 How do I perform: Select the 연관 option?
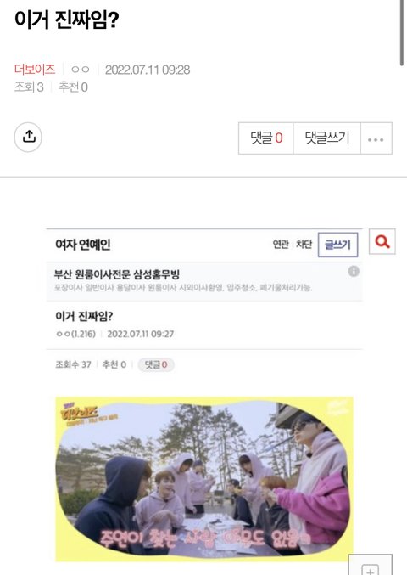pos(281,245)
